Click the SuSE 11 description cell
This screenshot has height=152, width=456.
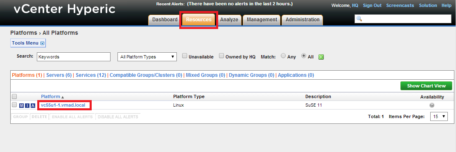tap(314, 105)
